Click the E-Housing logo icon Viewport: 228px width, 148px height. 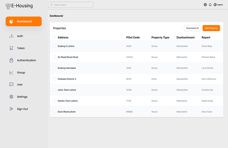tap(8, 6)
